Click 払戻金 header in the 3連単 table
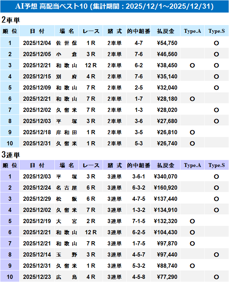This screenshot has width=229, height=282. (x=165, y=165)
